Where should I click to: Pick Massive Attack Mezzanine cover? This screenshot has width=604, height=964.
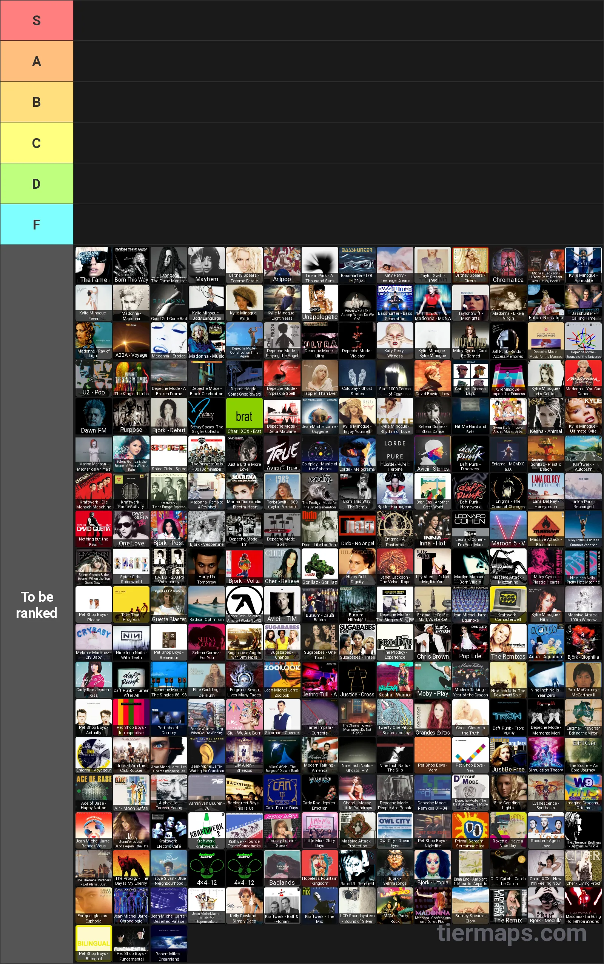(x=508, y=567)
